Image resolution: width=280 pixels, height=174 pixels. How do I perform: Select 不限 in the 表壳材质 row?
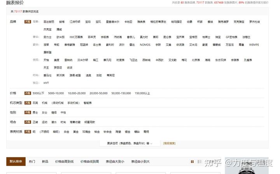[x=28, y=132]
